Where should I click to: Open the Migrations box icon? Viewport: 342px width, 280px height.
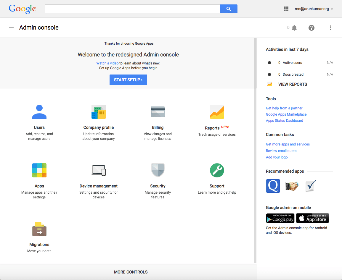(39, 229)
